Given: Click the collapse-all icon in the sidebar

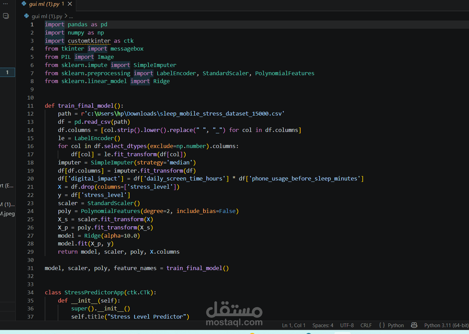Looking at the screenshot, I should 6,16.
